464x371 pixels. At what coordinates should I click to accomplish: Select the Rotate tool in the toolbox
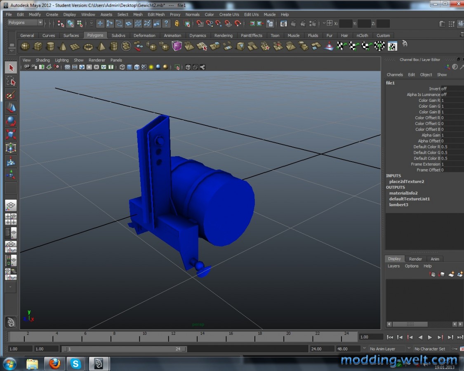click(x=11, y=121)
